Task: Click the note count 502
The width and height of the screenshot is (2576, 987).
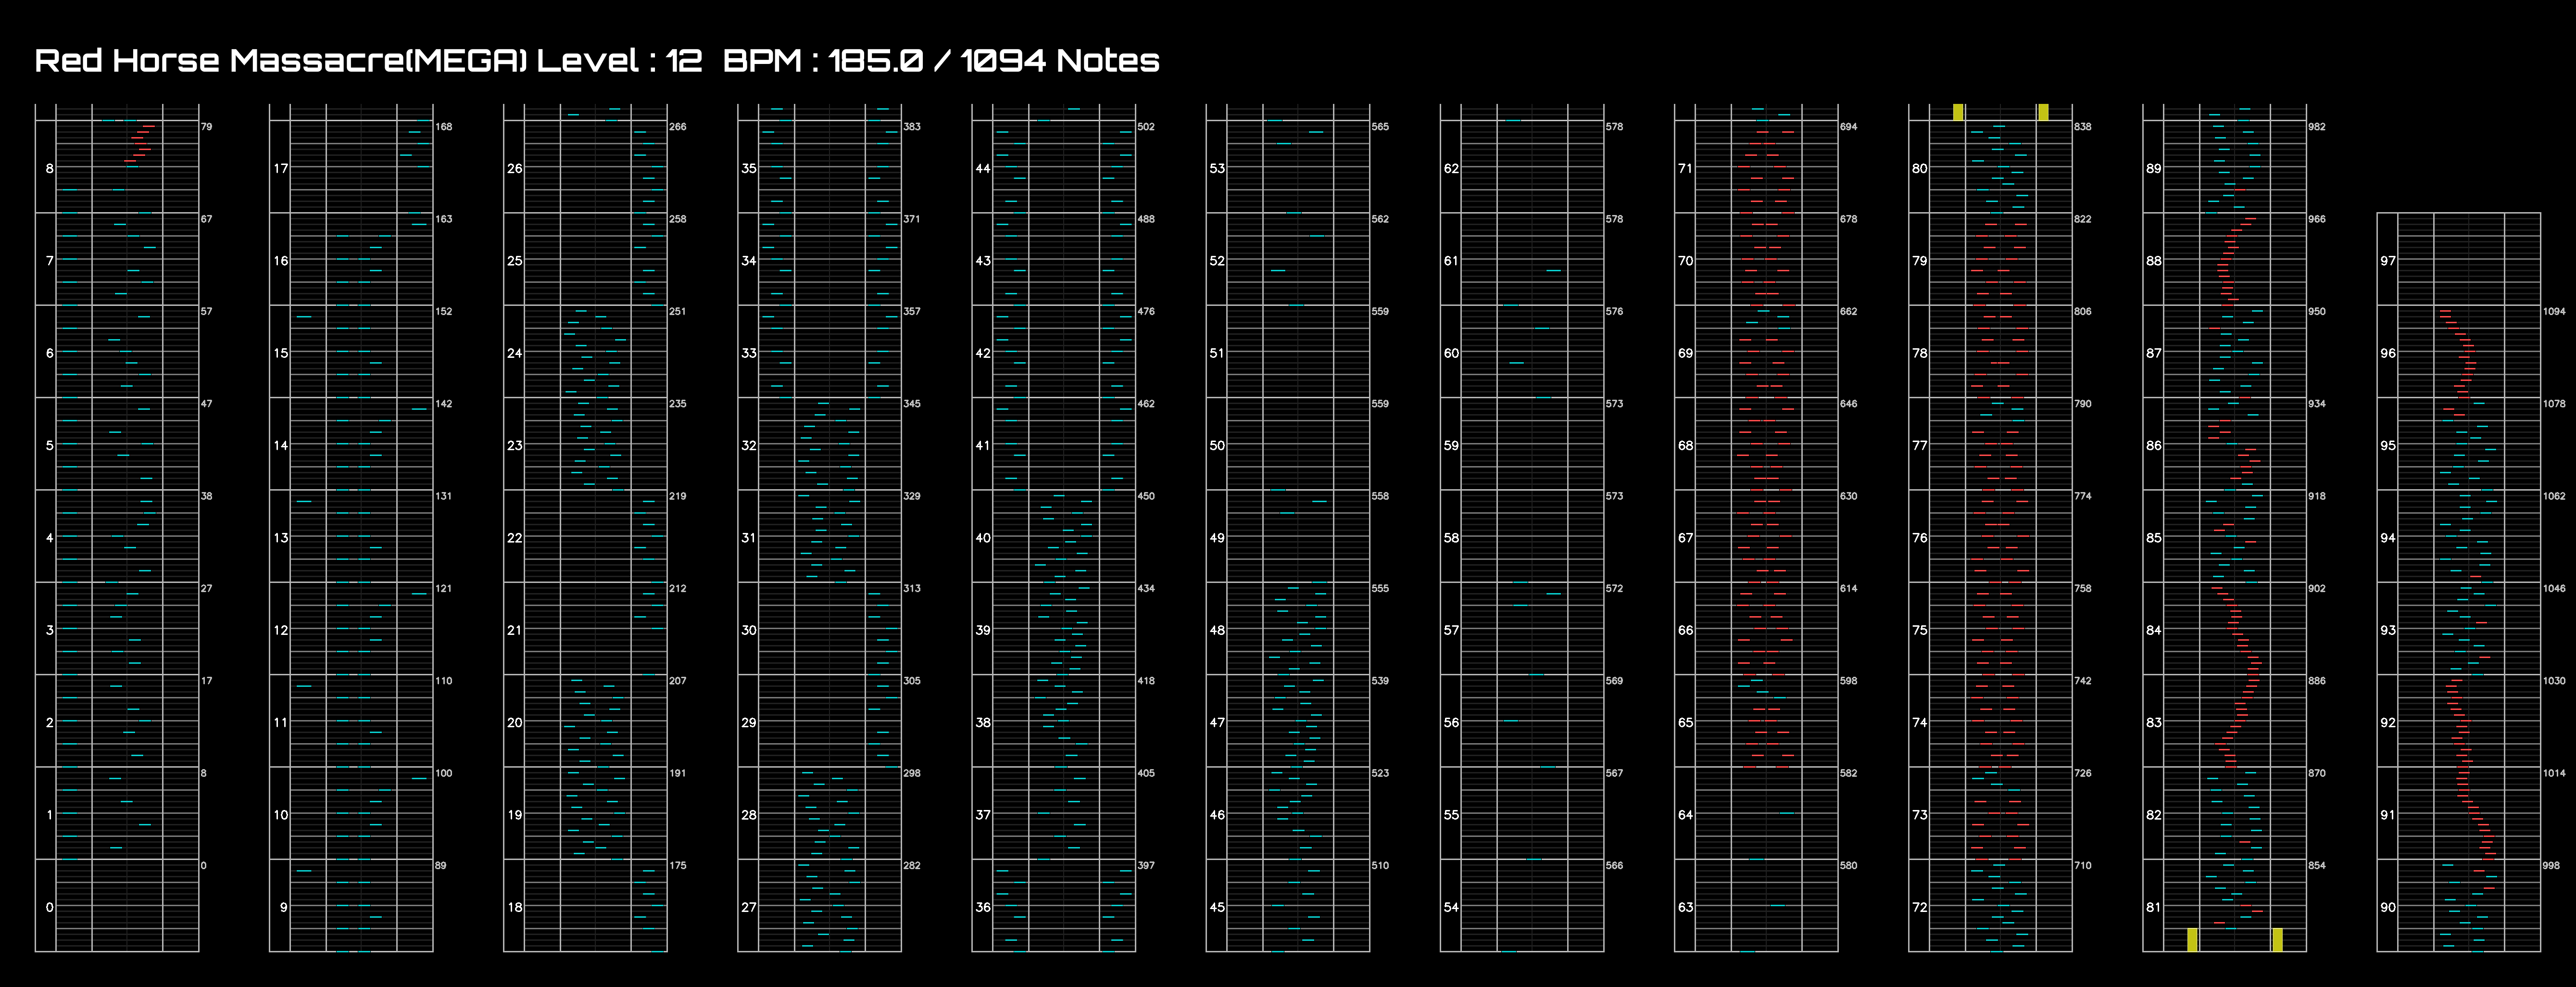Action: pyautogui.click(x=1146, y=127)
